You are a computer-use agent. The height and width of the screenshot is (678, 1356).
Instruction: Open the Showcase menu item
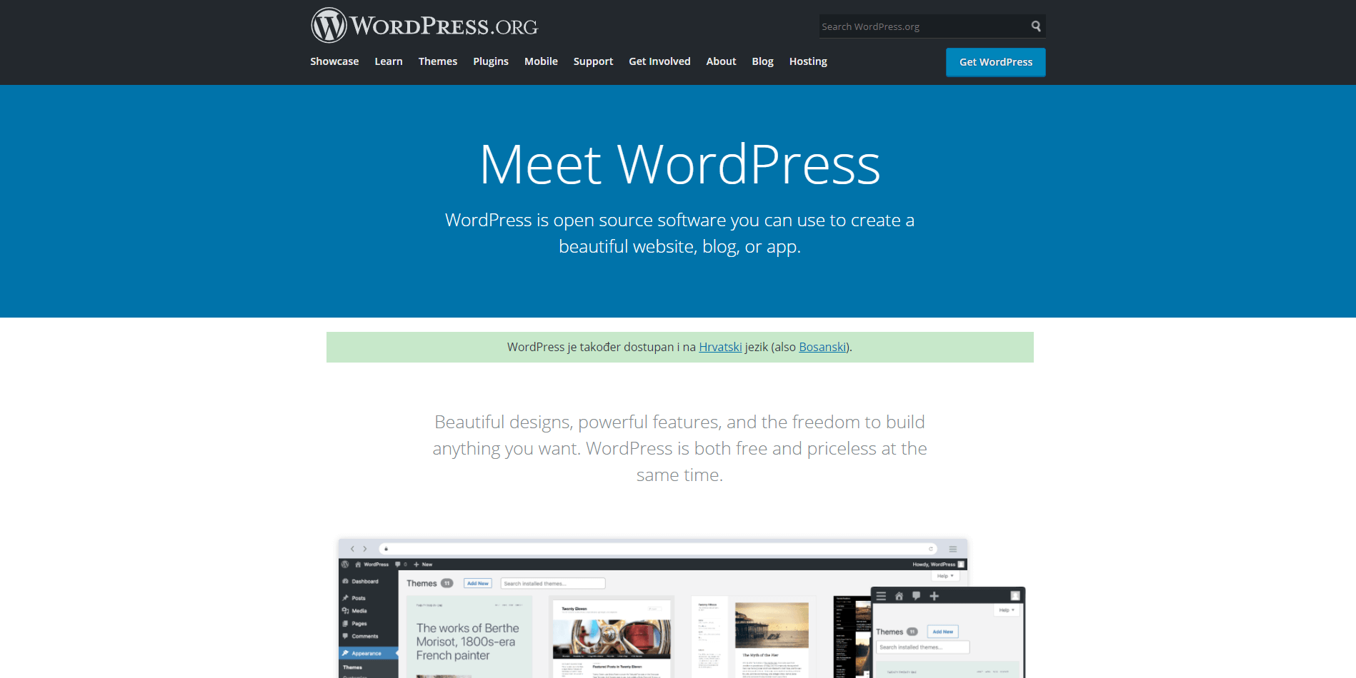tap(334, 61)
